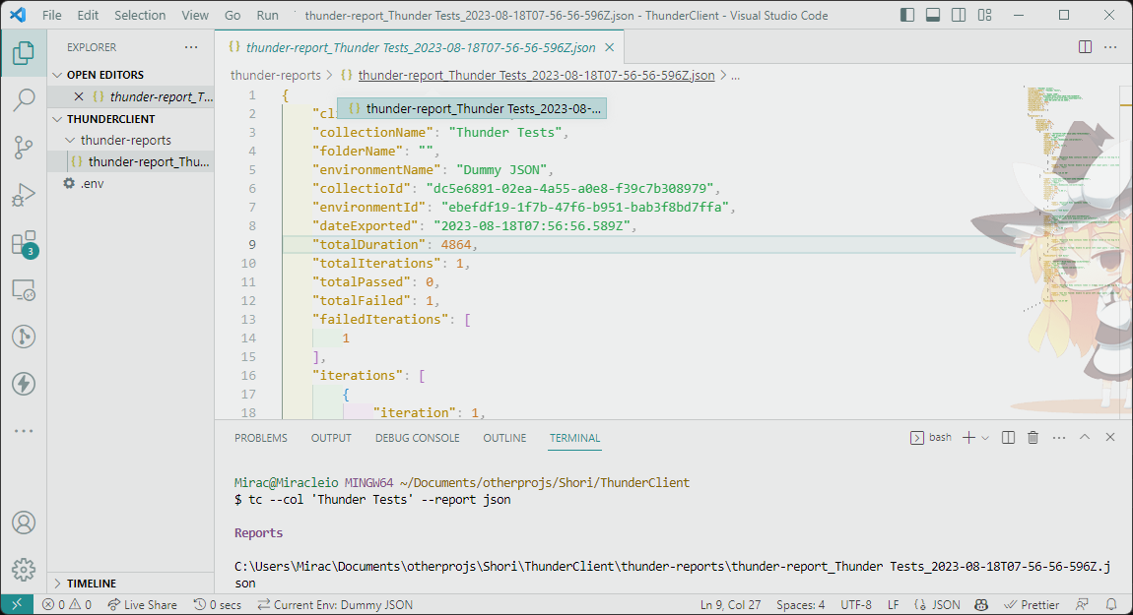Open Explorer Views and More Actions ellipsis
The height and width of the screenshot is (615, 1133).
click(x=191, y=47)
